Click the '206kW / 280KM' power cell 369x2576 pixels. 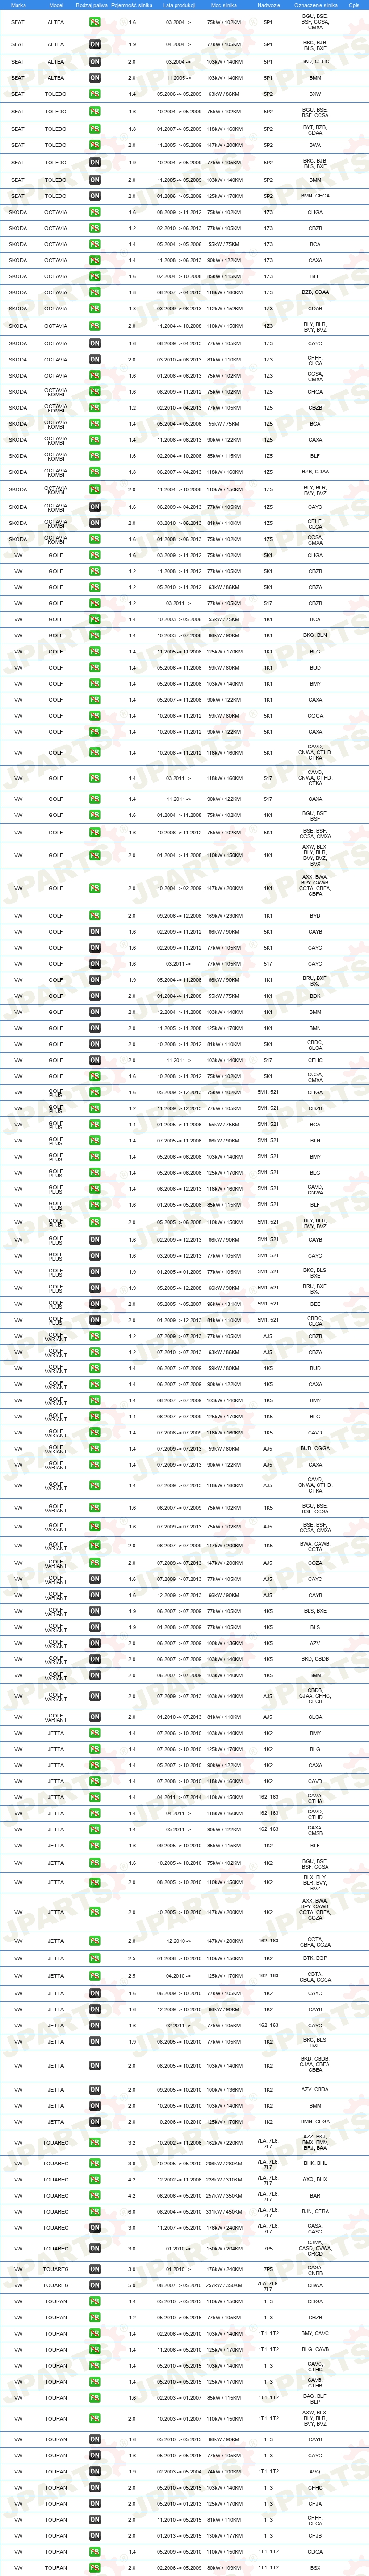point(224,2163)
